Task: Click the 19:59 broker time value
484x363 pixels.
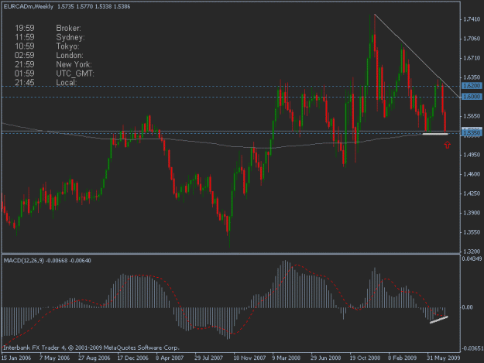Action: (x=25, y=28)
